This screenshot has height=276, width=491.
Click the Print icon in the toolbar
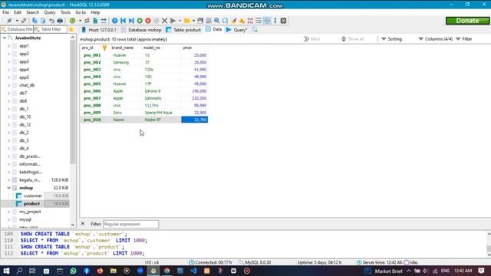(x=60, y=21)
